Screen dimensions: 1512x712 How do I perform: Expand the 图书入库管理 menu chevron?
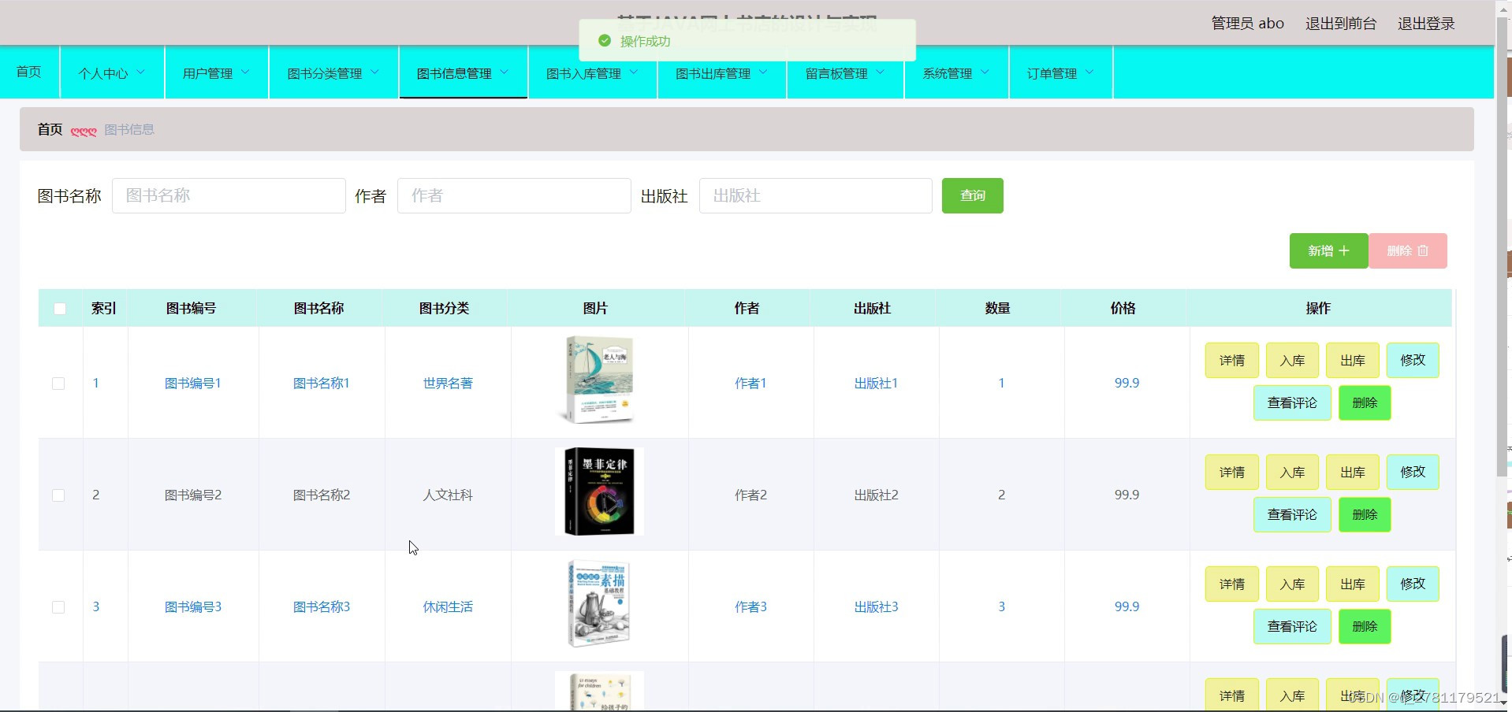(x=634, y=72)
